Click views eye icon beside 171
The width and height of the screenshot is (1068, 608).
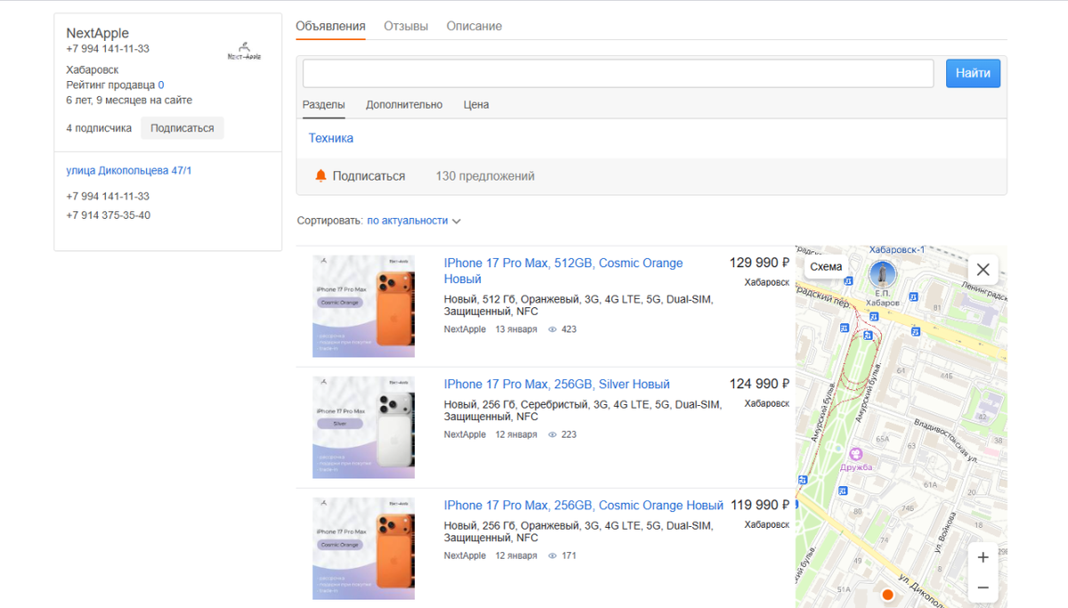point(553,555)
